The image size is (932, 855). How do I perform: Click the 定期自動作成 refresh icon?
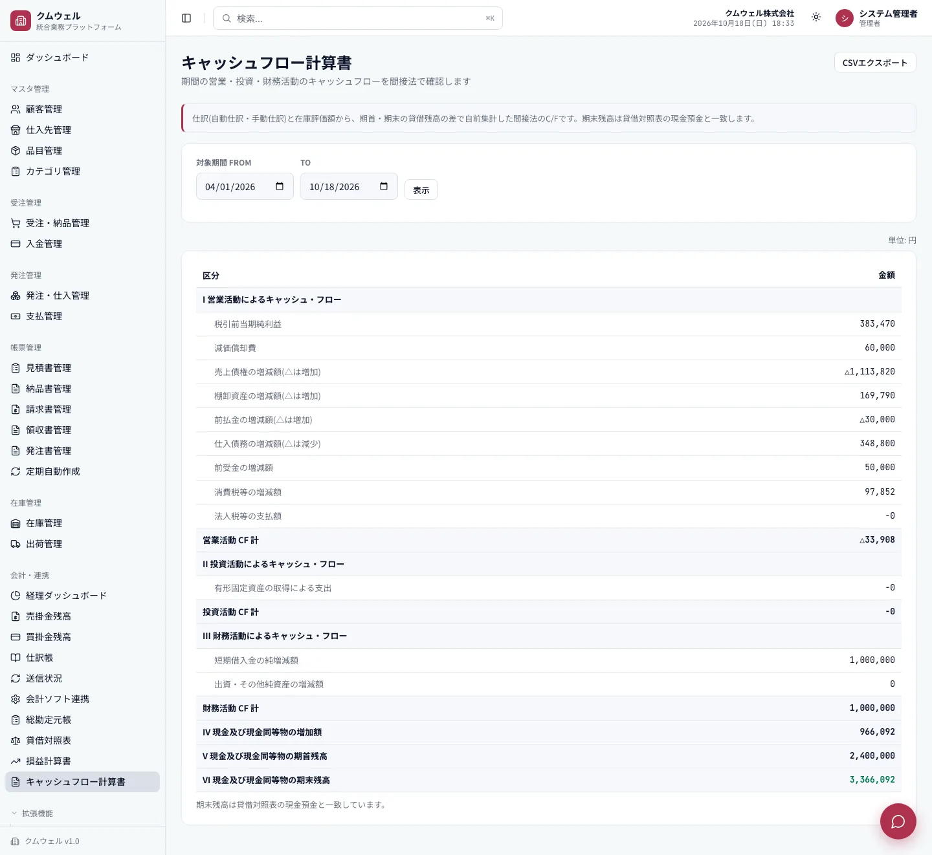[x=16, y=471]
